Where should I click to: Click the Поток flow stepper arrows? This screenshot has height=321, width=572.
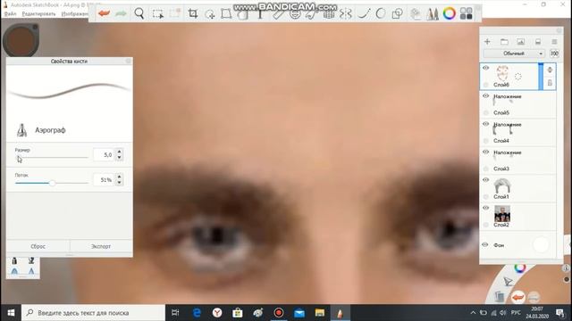[119, 179]
